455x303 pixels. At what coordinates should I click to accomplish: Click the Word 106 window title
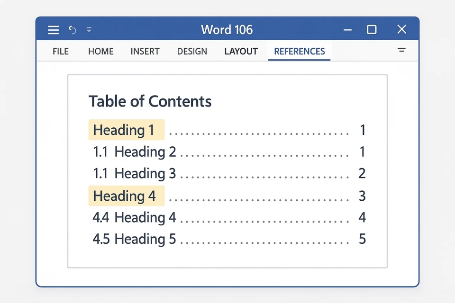pos(227,29)
